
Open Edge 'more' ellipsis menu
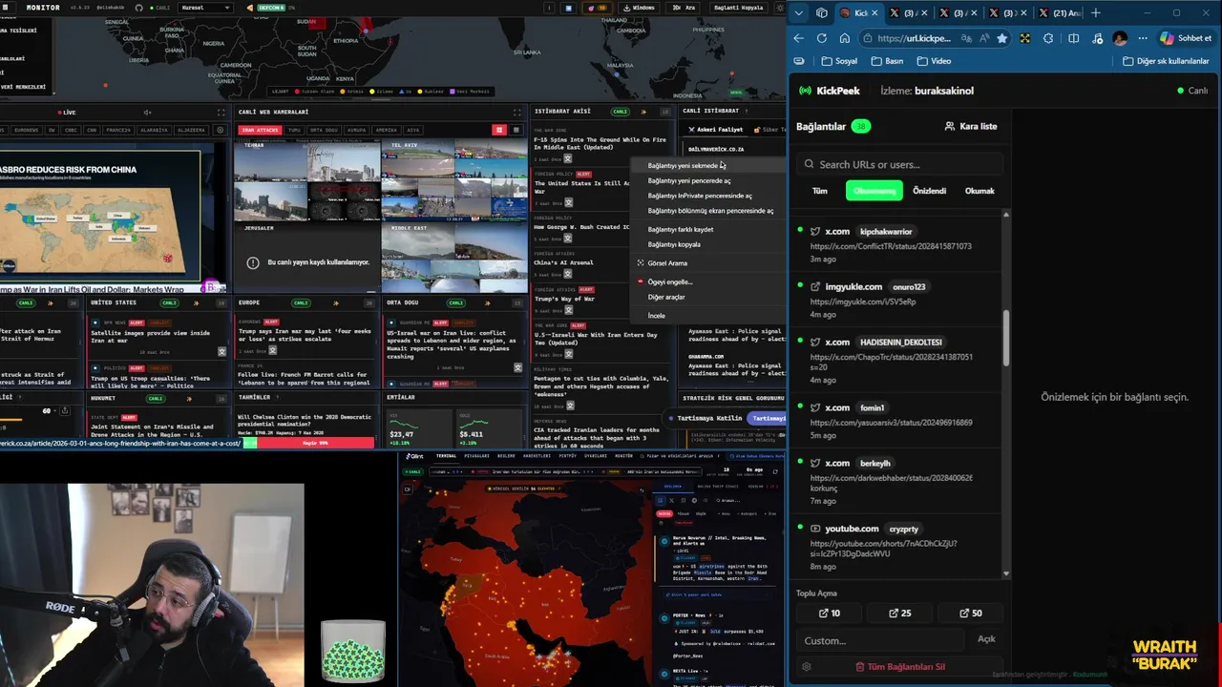click(x=1143, y=38)
